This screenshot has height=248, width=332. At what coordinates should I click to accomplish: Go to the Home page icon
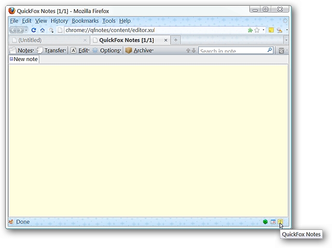click(43, 30)
